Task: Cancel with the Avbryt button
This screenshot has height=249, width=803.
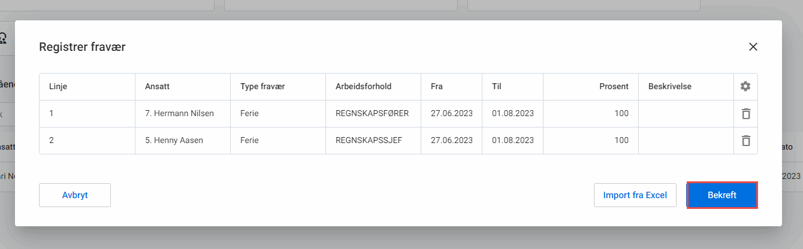Action: tap(75, 195)
